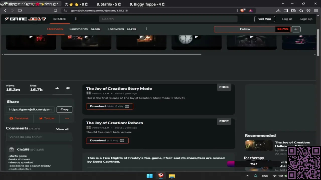Dislike the game with thumbs down
The height and width of the screenshot is (180, 321).
tap(68, 88)
